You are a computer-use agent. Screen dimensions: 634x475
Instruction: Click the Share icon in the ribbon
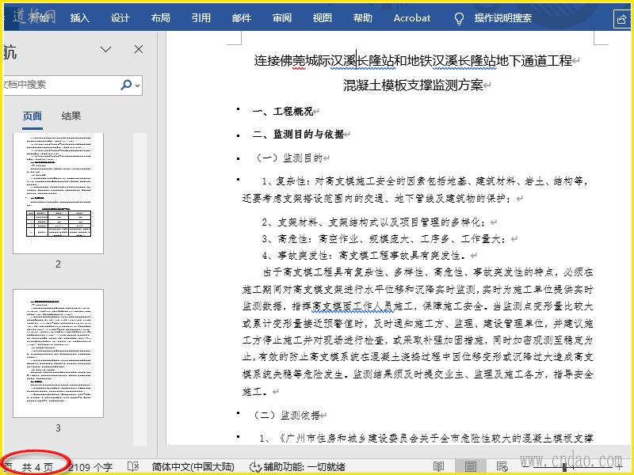[x=621, y=19]
